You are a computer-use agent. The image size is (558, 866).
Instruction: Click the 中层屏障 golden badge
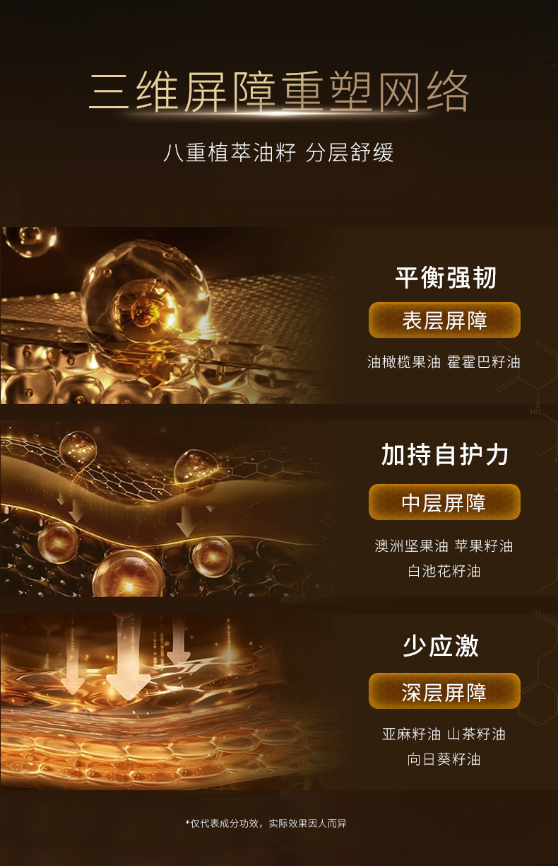[444, 502]
